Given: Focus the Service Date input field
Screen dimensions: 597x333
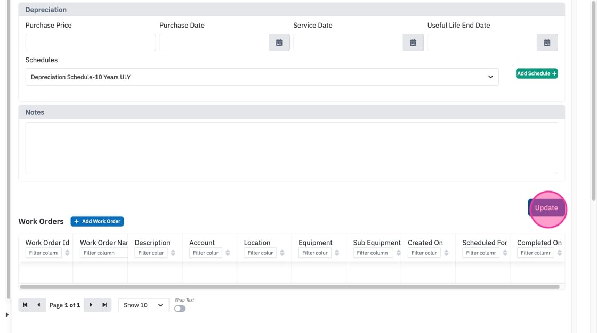Looking at the screenshot, I should click(x=348, y=42).
